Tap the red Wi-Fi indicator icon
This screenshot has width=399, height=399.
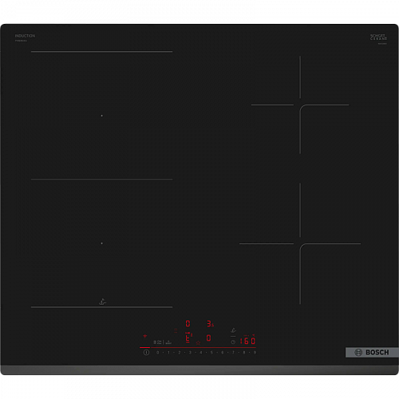pos(145,336)
